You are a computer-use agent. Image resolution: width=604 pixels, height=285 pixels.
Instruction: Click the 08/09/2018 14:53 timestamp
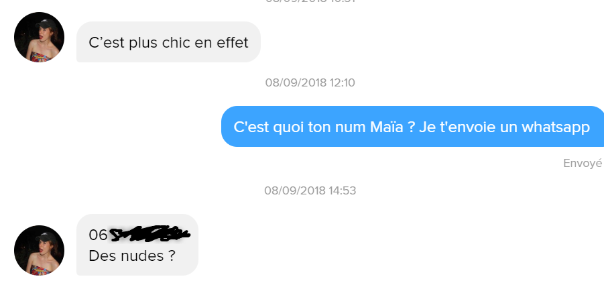[310, 190]
